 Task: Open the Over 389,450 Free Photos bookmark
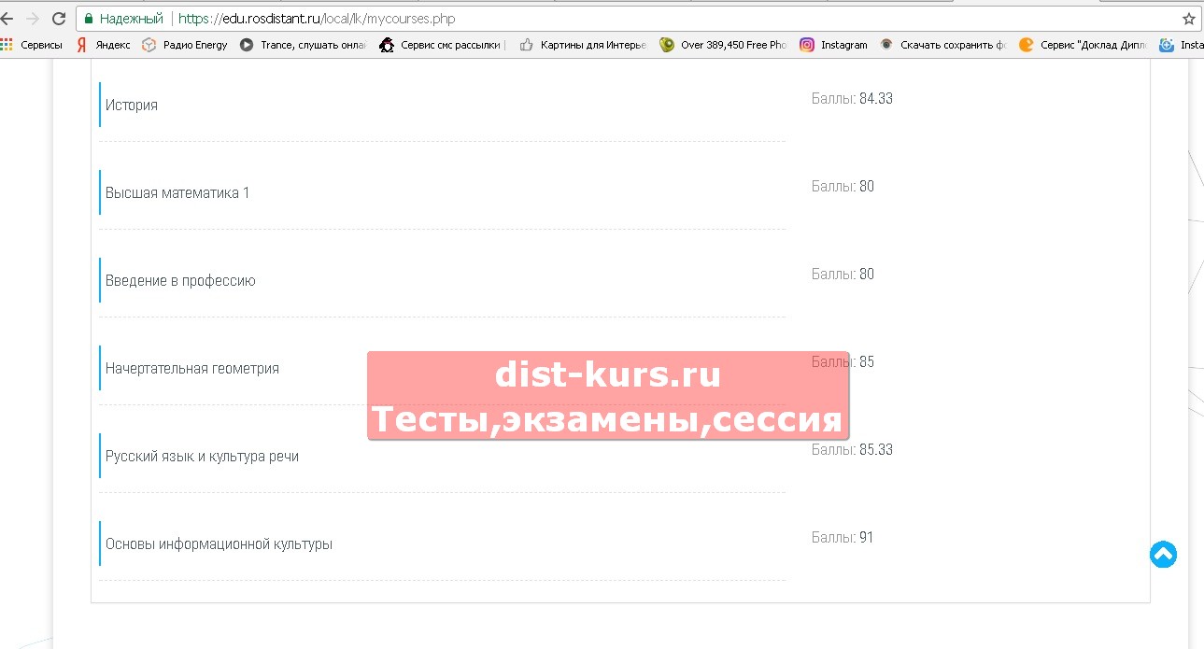click(x=723, y=45)
